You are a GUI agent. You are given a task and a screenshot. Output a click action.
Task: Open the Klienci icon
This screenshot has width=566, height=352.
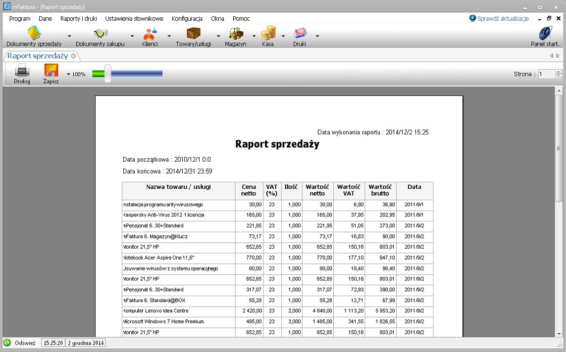(x=150, y=34)
